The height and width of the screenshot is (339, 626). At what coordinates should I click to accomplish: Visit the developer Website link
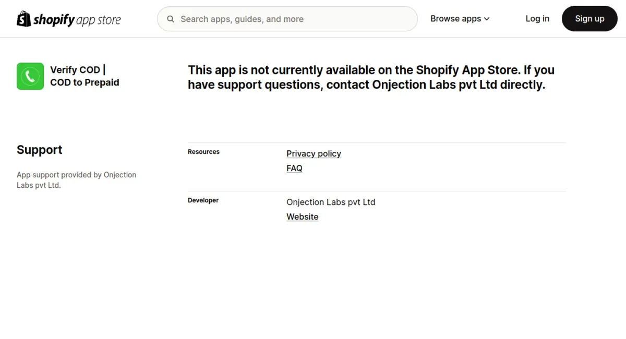[302, 216]
